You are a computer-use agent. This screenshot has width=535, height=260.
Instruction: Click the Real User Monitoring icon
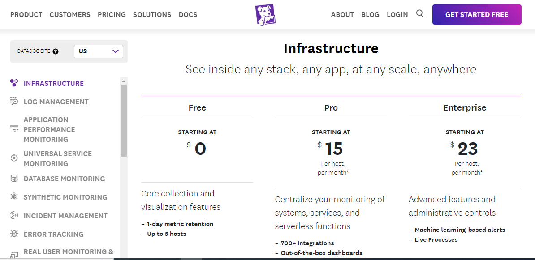[x=14, y=255]
